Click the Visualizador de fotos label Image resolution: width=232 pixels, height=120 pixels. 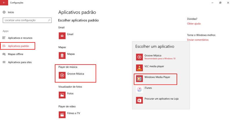70,87
